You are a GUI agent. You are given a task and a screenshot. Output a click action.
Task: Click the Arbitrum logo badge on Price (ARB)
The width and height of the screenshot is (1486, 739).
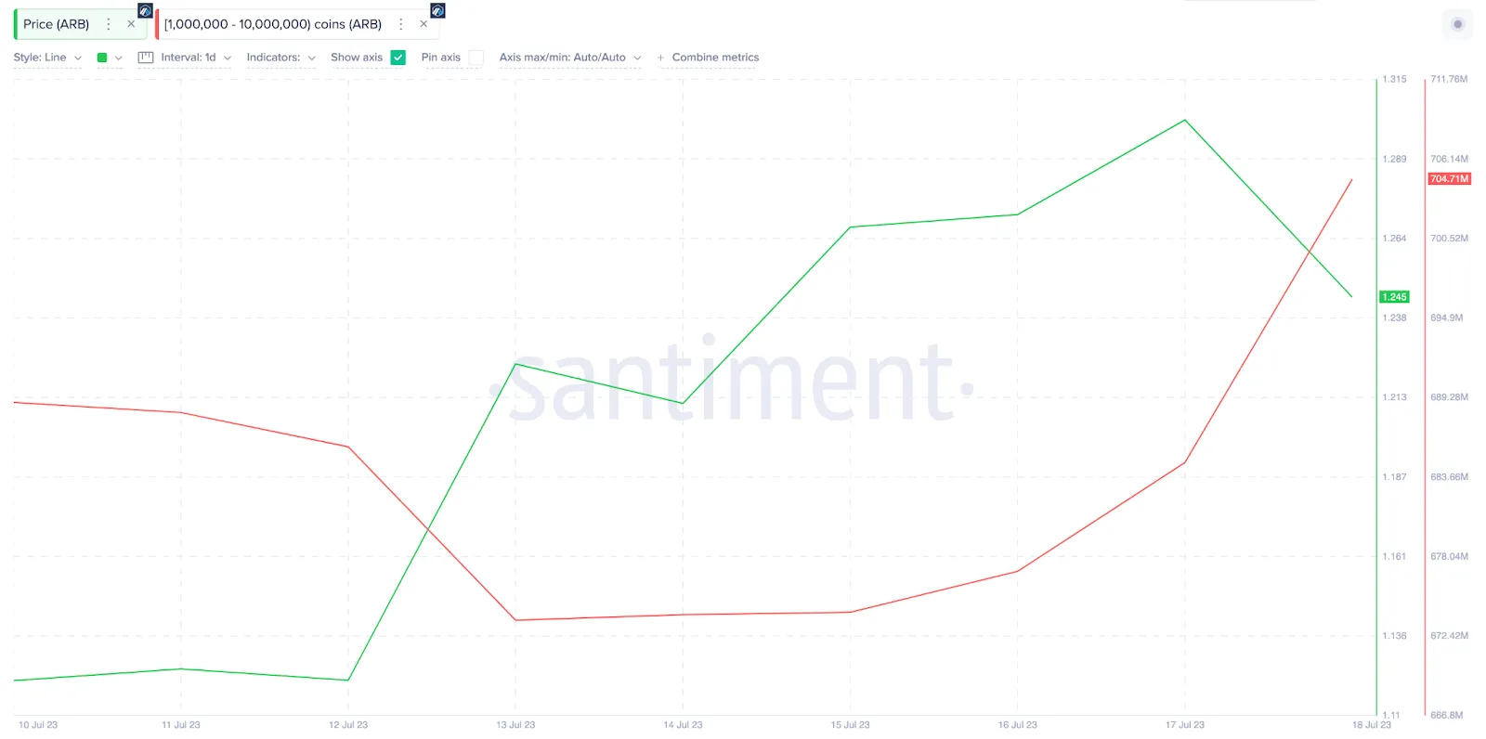click(145, 10)
